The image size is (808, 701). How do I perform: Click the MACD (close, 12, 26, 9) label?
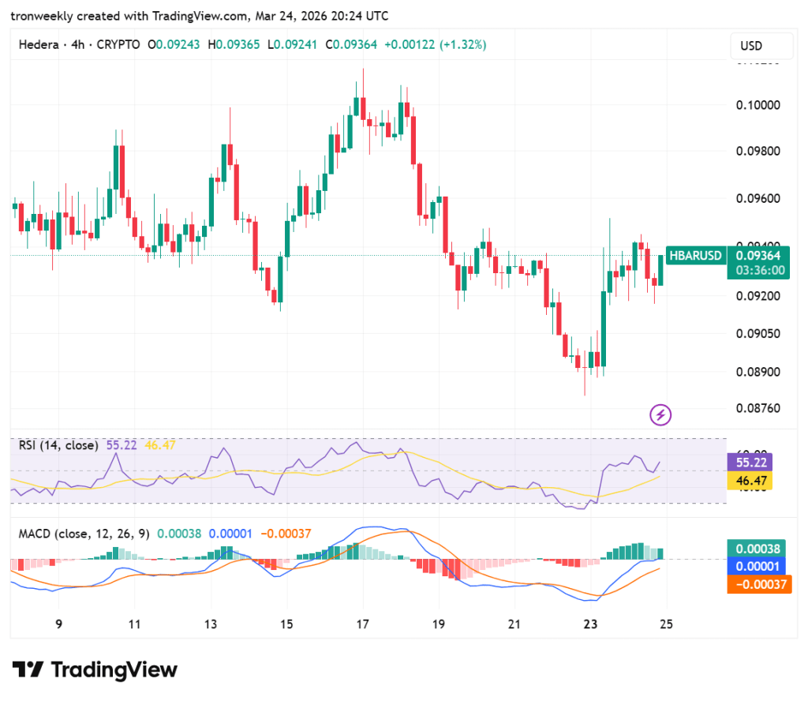(84, 534)
